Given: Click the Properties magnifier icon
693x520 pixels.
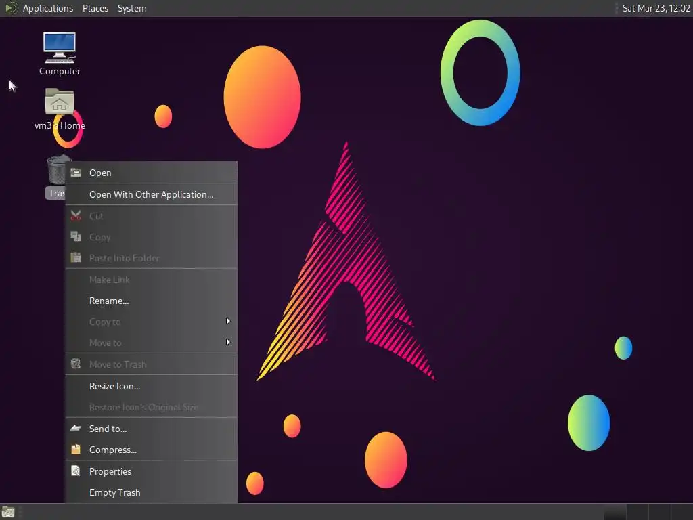Looking at the screenshot, I should (76, 471).
